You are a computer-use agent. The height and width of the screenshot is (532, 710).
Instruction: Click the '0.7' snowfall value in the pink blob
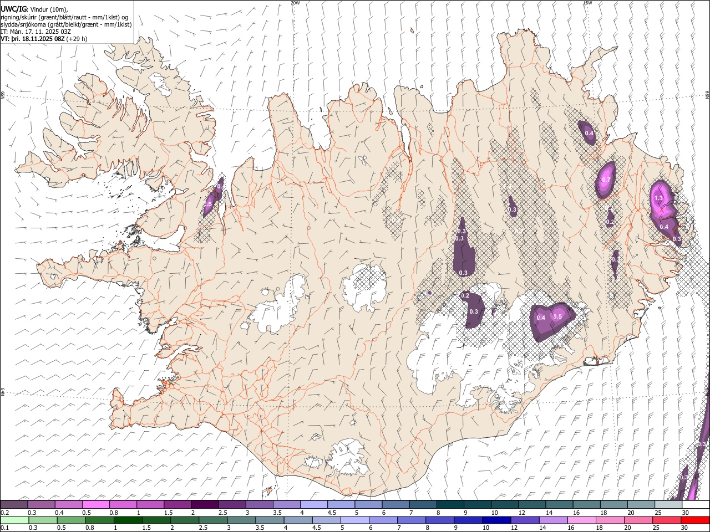[x=606, y=180]
